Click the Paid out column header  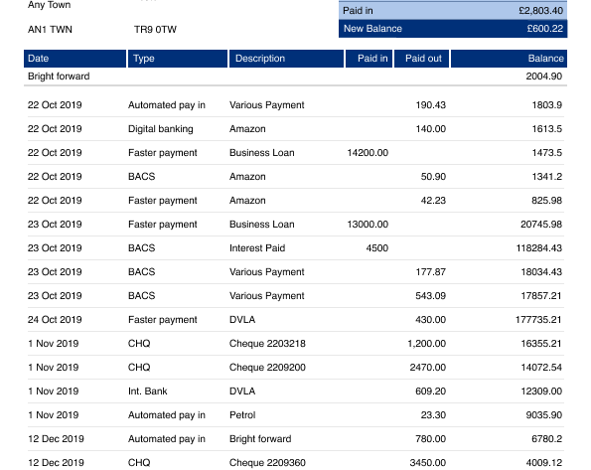[x=421, y=59]
